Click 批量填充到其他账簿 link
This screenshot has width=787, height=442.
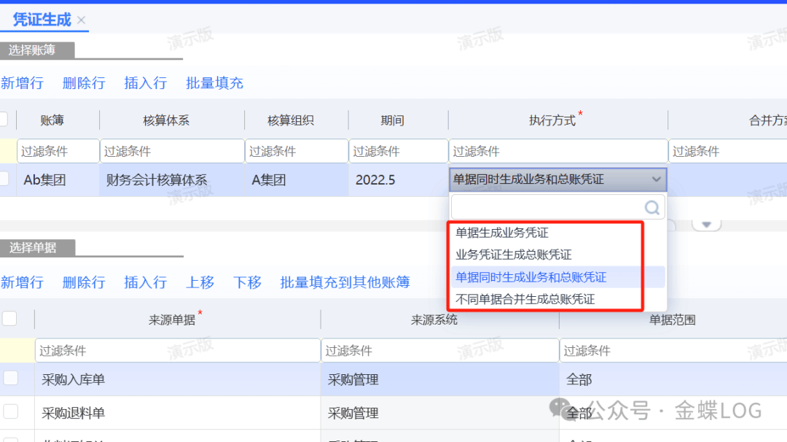[x=345, y=282]
